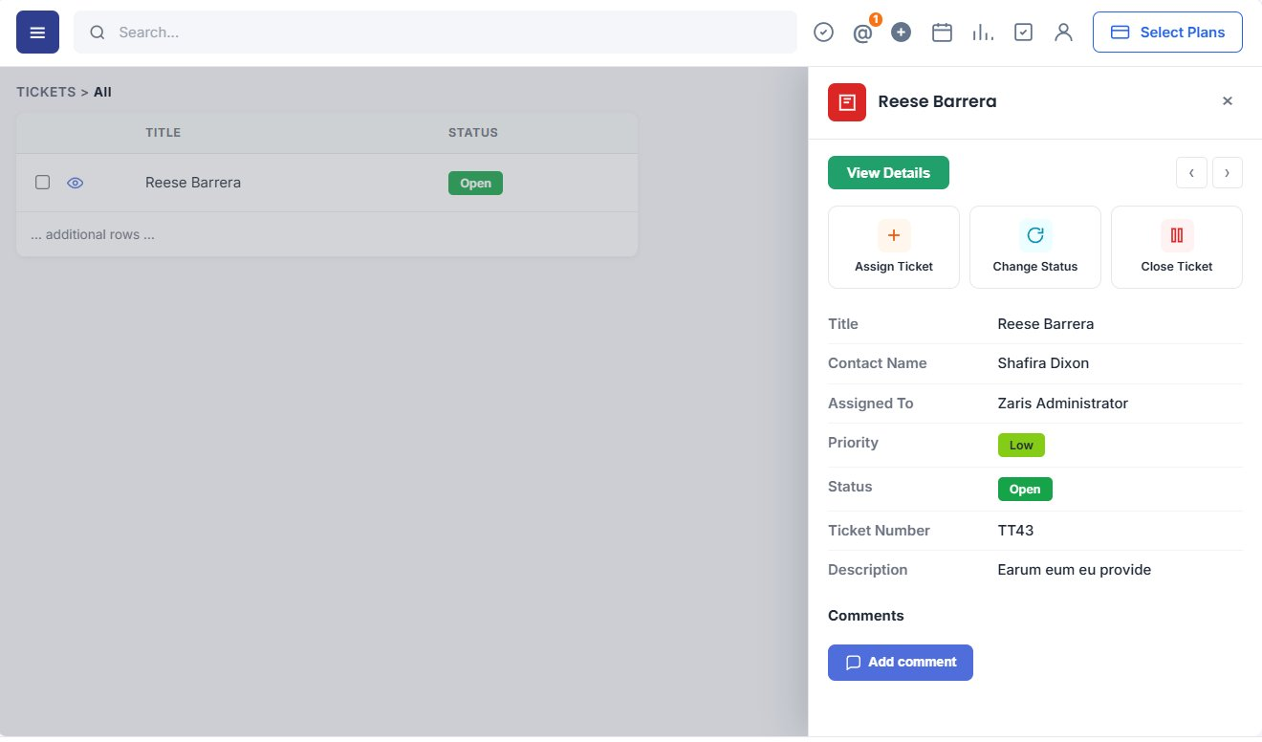Click Assign Ticket action card

point(894,247)
